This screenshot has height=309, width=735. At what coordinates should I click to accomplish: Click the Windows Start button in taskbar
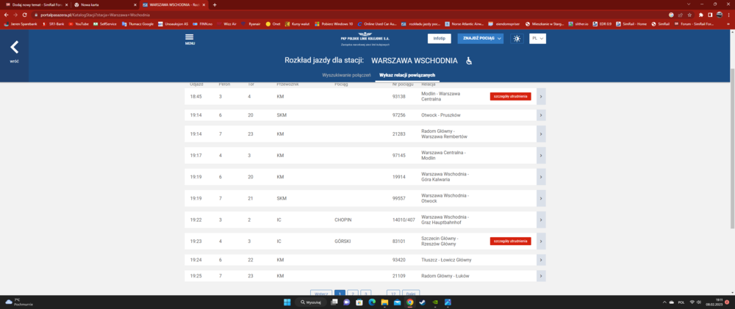(x=287, y=302)
